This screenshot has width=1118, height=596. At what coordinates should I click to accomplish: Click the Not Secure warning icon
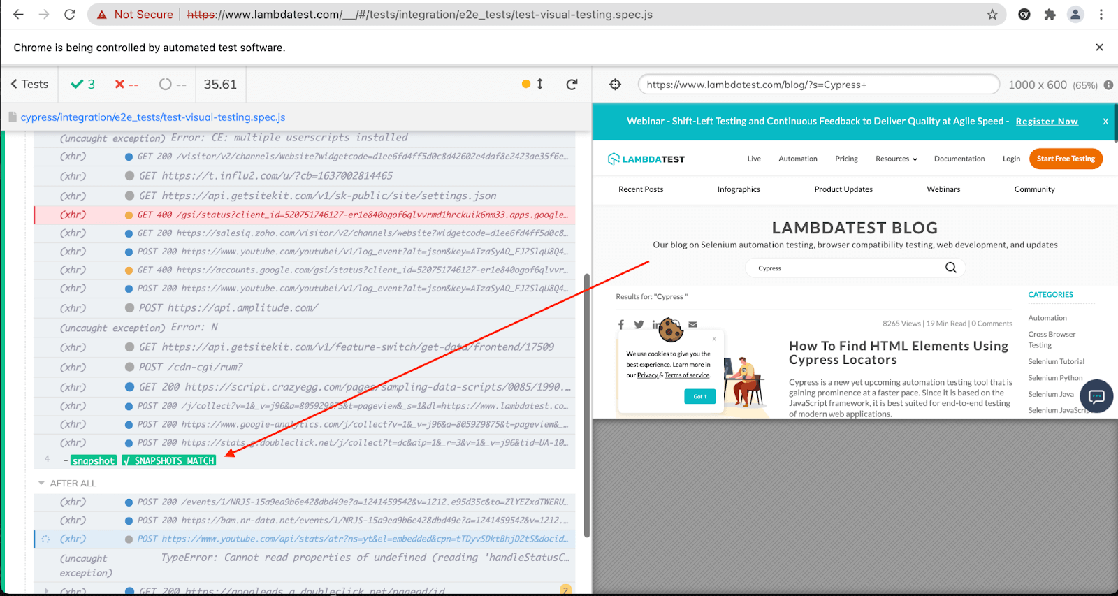click(x=102, y=15)
